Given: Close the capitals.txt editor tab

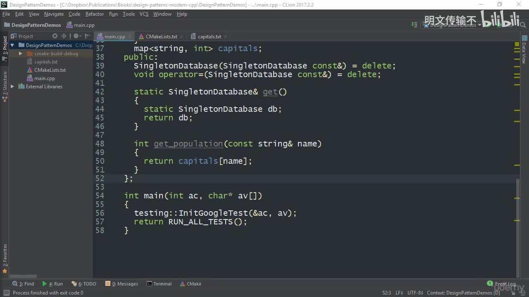Looking at the screenshot, I should coord(225,37).
